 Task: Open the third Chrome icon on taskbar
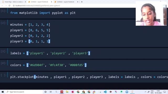point(89,92)
